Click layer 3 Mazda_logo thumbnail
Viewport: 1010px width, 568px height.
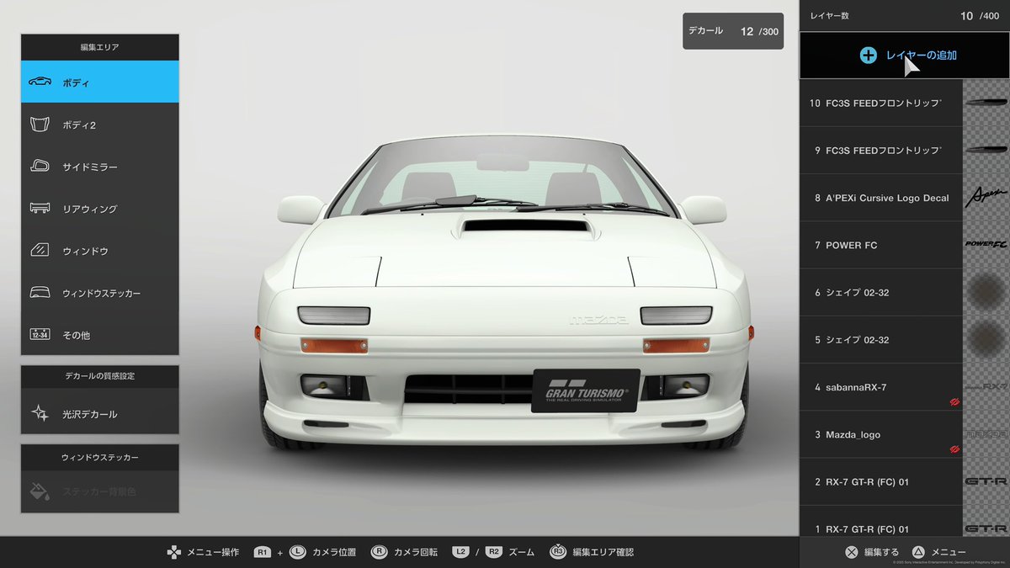tap(986, 434)
